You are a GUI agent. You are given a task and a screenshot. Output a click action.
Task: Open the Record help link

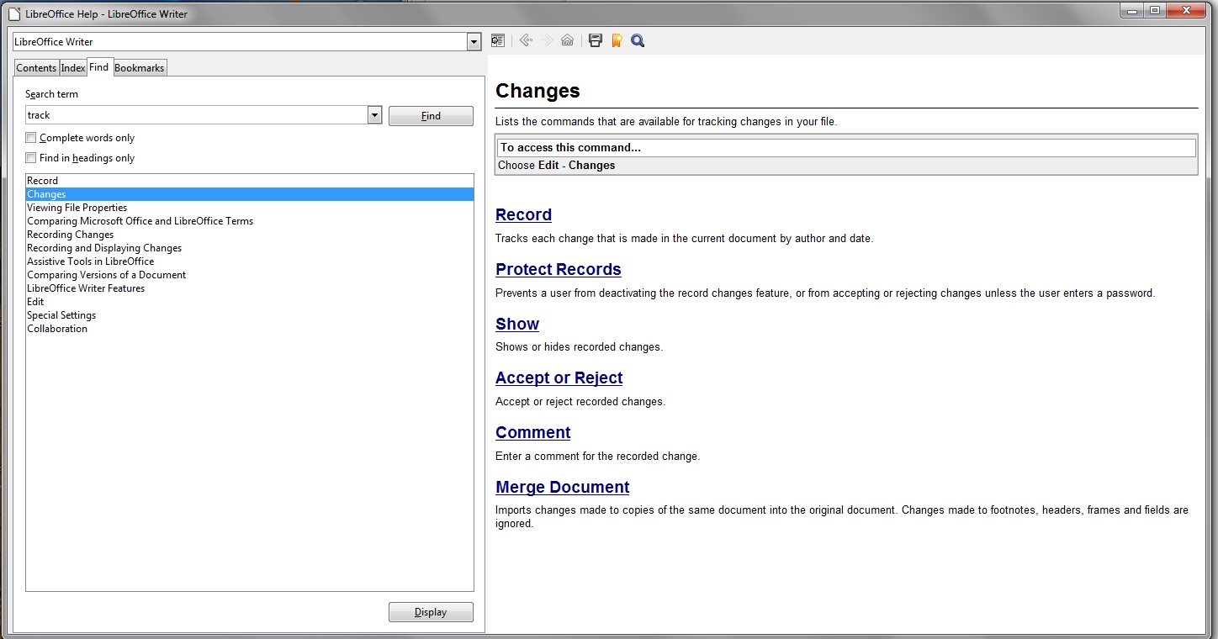(x=523, y=215)
